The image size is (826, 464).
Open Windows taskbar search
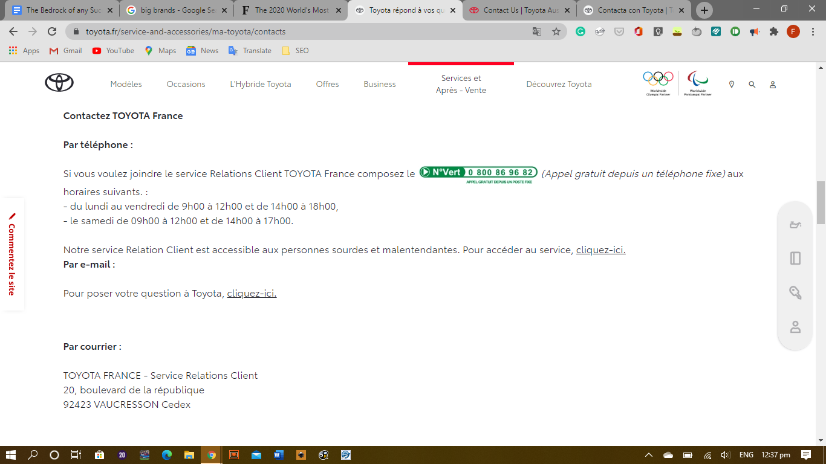click(33, 455)
